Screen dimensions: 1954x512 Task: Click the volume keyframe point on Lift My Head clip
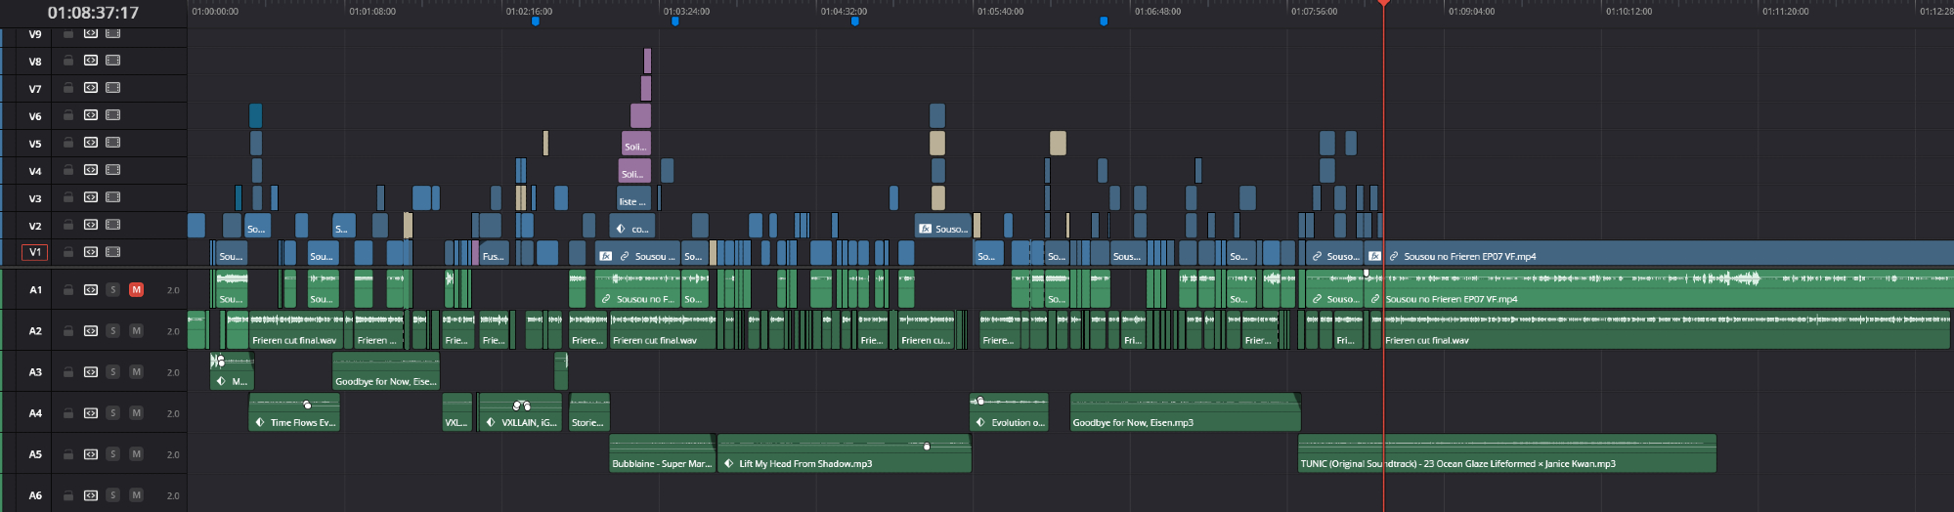point(927,447)
